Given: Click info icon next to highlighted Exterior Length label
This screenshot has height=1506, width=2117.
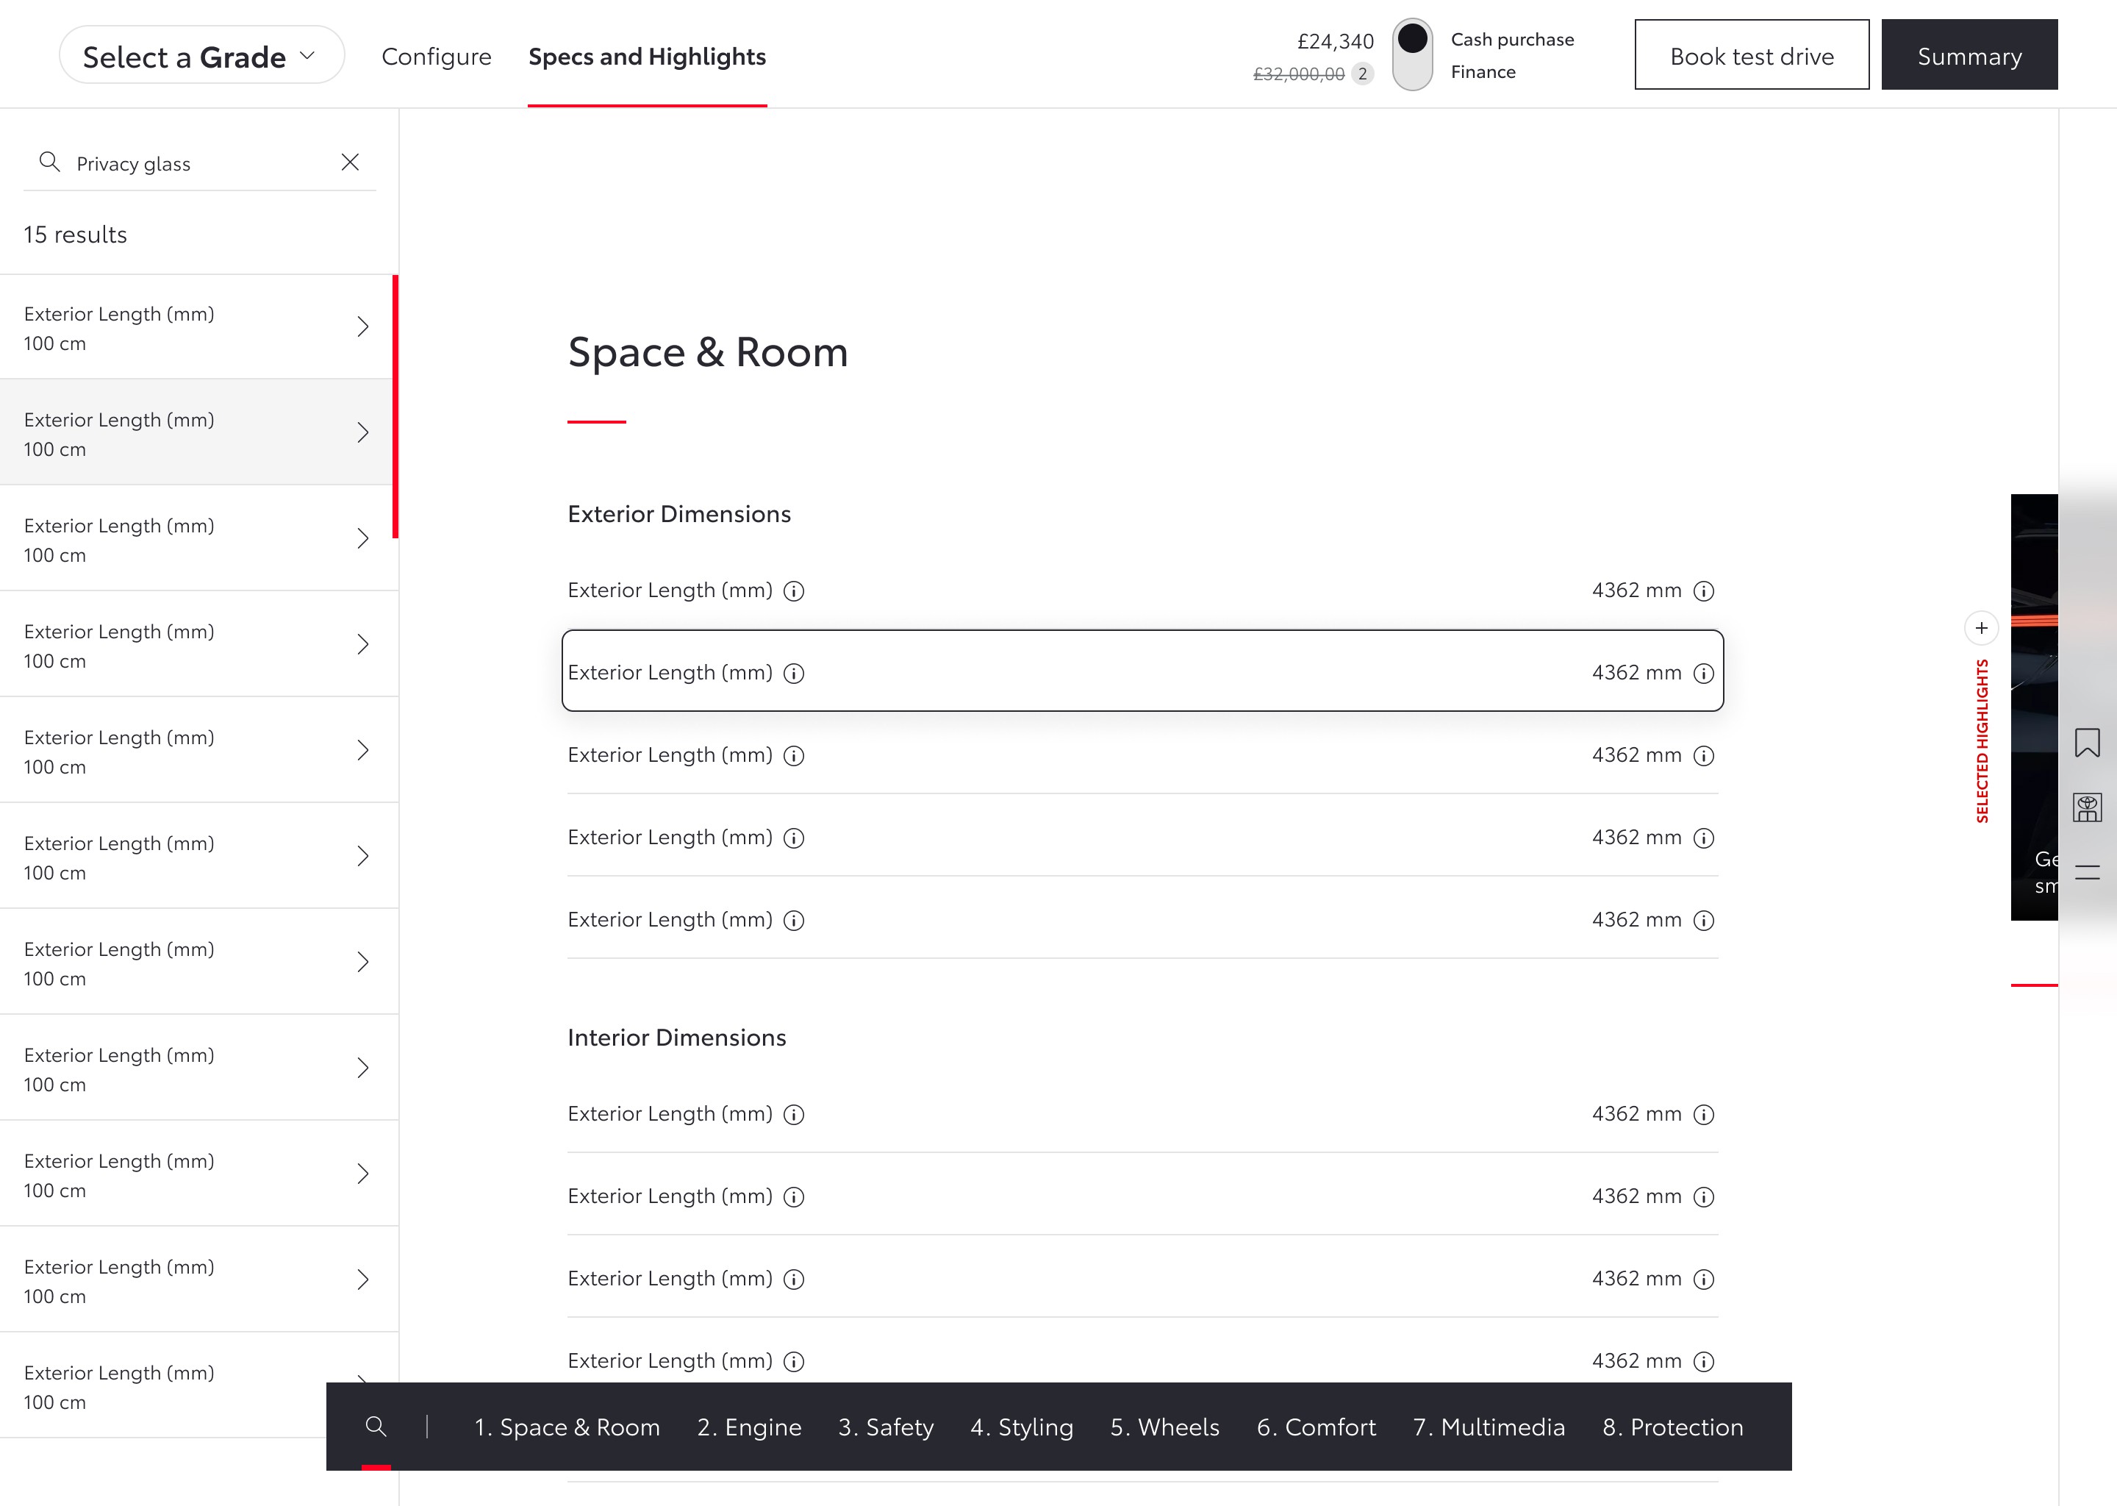Looking at the screenshot, I should click(793, 674).
